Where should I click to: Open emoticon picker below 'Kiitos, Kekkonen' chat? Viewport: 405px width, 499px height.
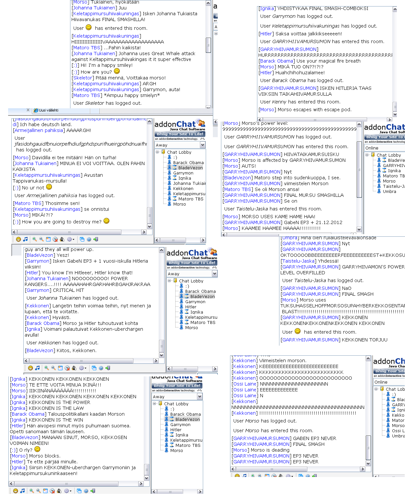[x=31, y=368]
